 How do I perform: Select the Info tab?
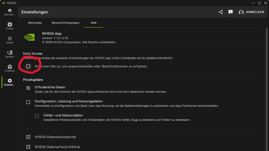click(x=94, y=23)
